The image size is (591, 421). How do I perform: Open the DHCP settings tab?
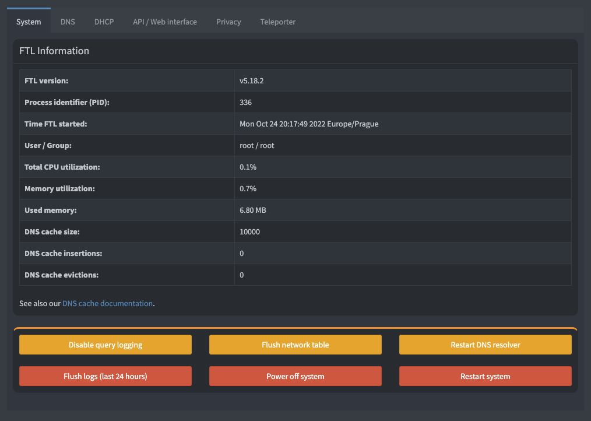click(x=104, y=22)
